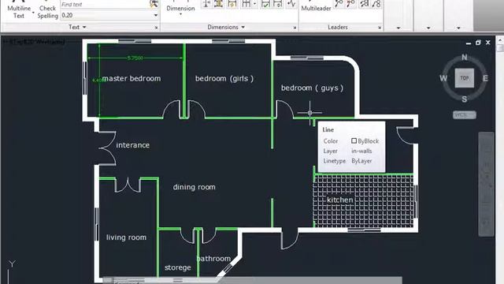Open the WCS coordinate system dropdown
Viewport: 504px width, 284px height.
click(465, 115)
